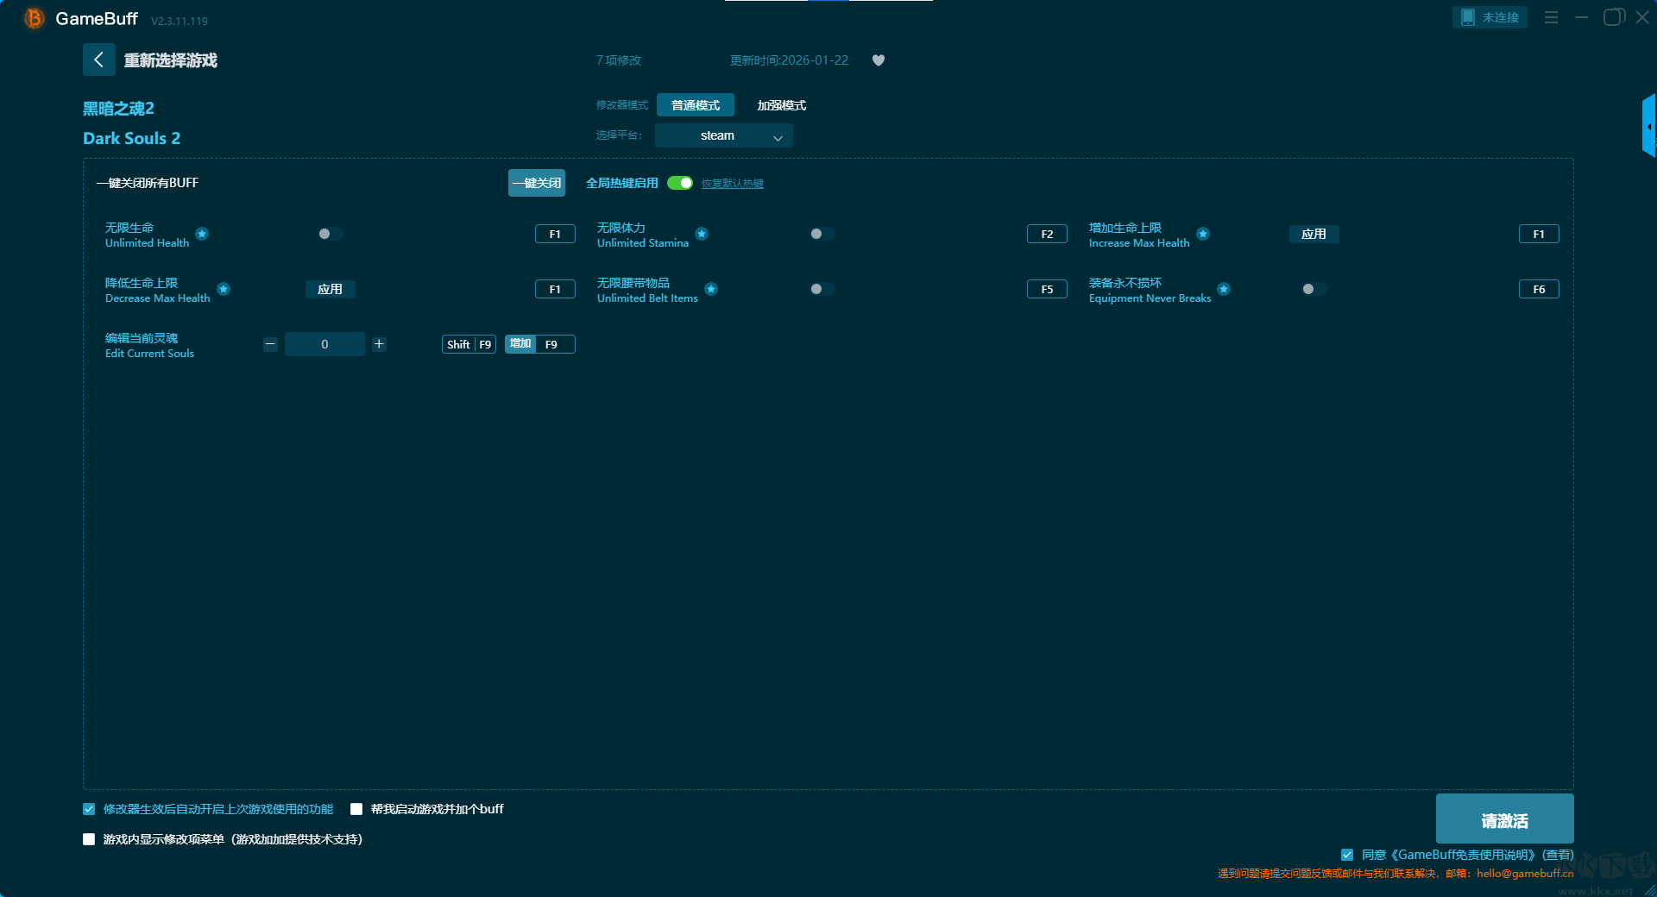
Task: Click the 请激活 activate button
Action: [1504, 819]
